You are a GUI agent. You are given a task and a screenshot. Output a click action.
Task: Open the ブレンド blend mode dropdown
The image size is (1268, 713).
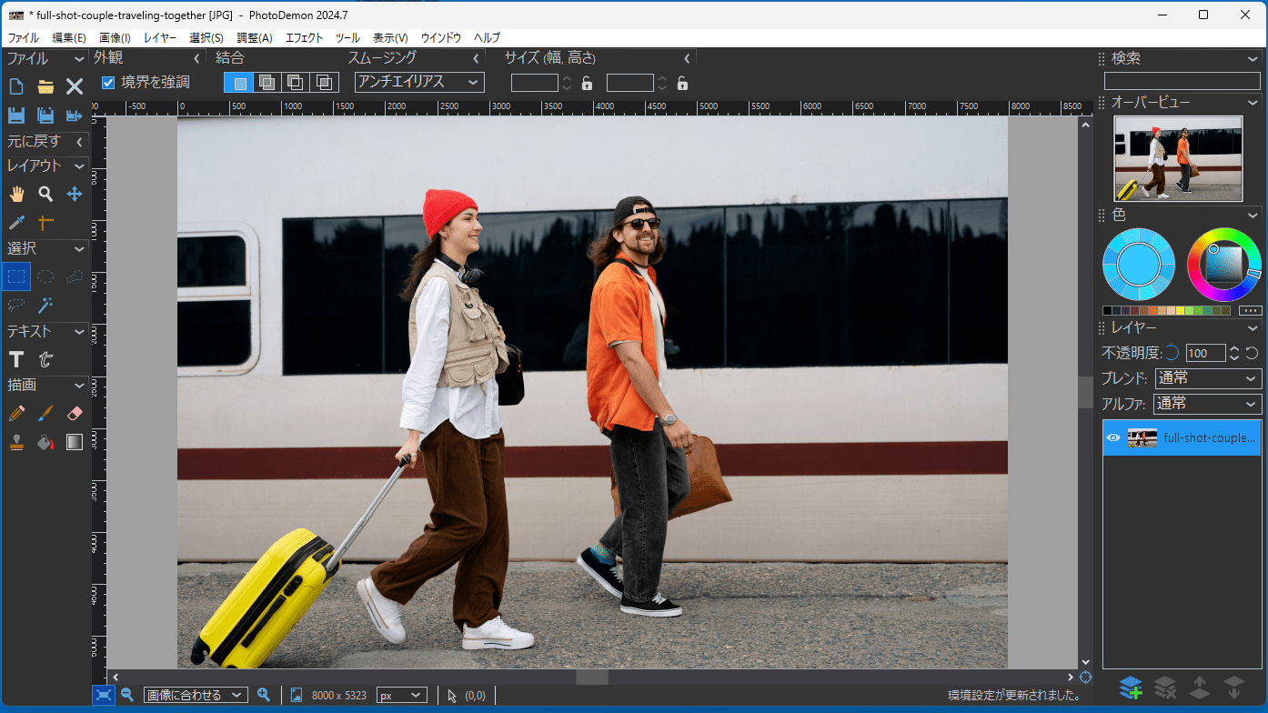pos(1208,378)
